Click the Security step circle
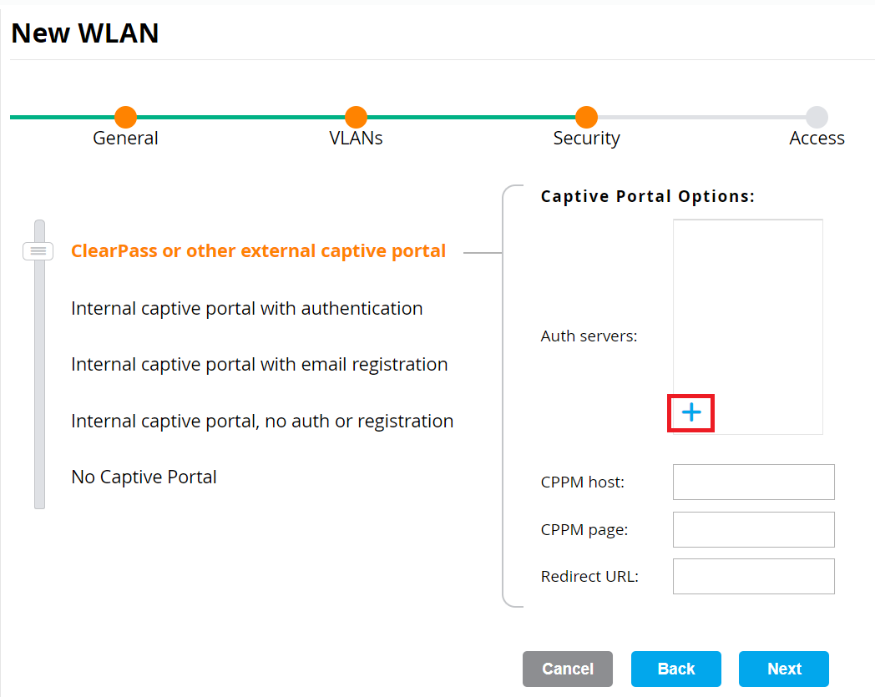 point(586,118)
